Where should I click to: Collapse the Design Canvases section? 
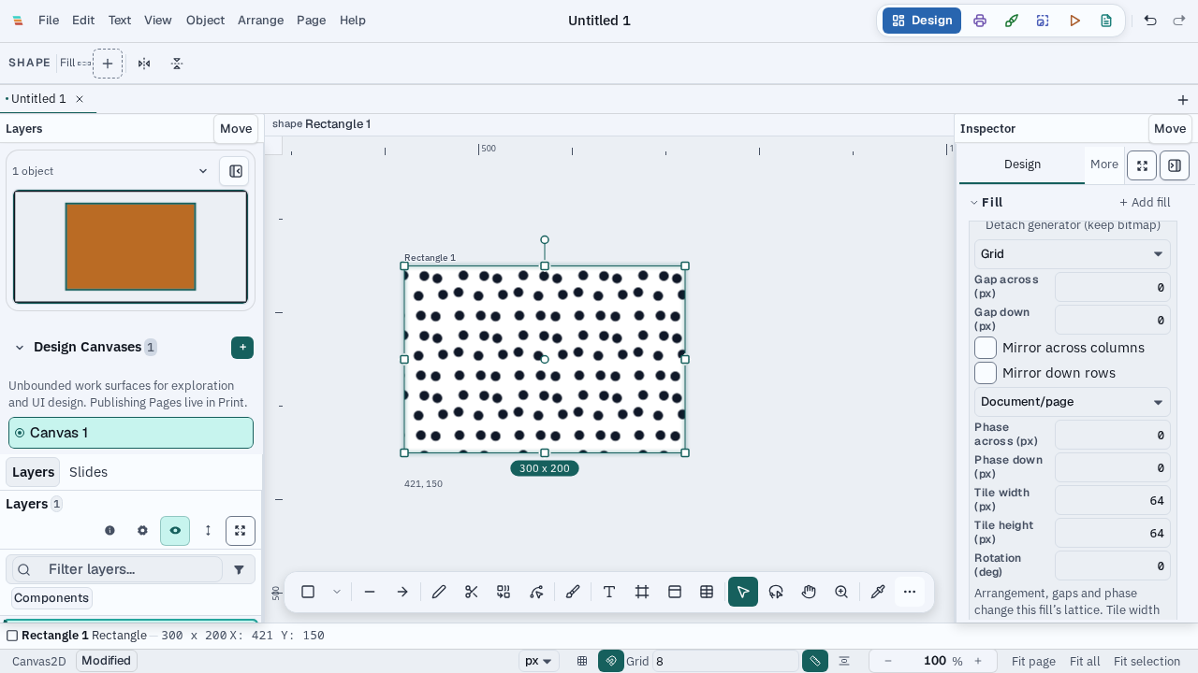[x=20, y=348]
